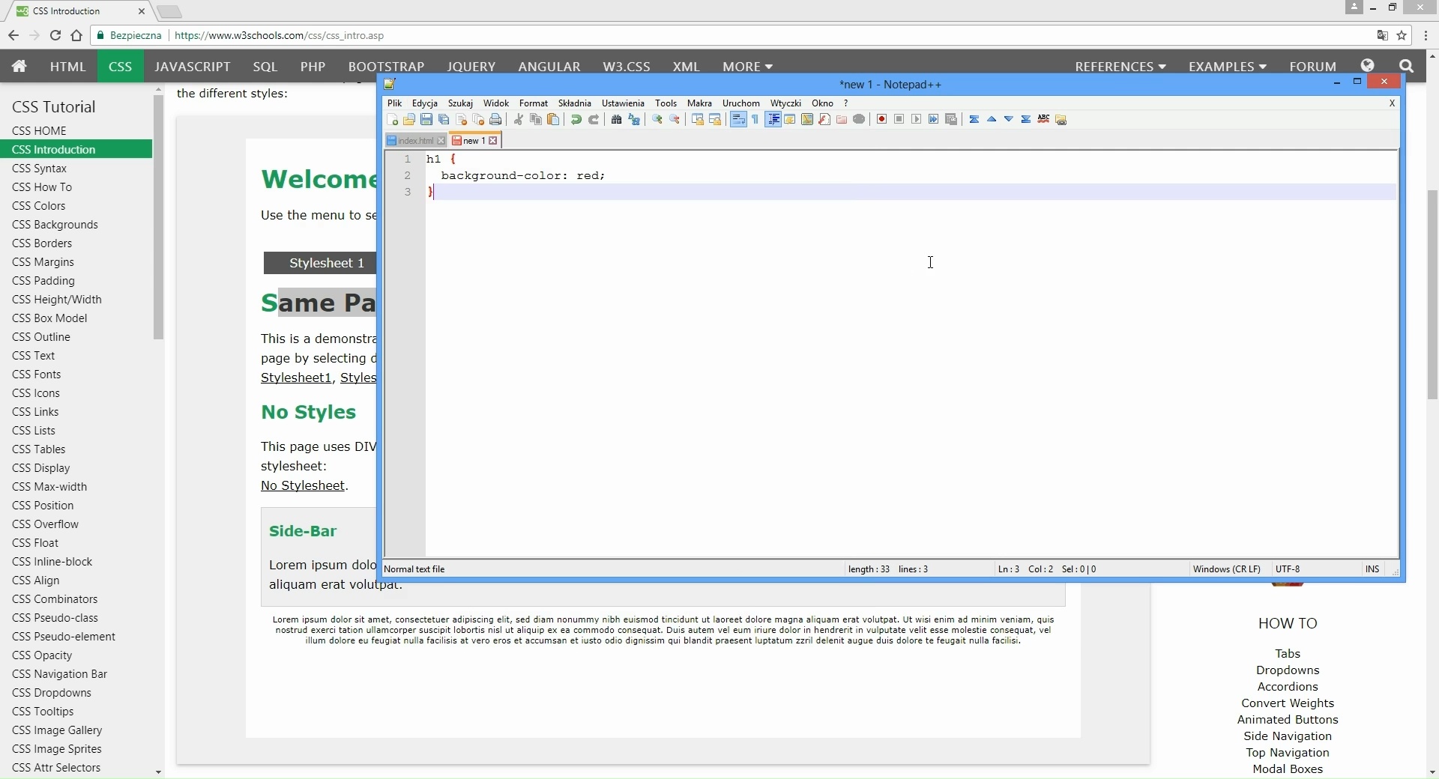1439x779 pixels.
Task: Open the Animated Buttons link under HOW TO
Action: coord(1287,720)
